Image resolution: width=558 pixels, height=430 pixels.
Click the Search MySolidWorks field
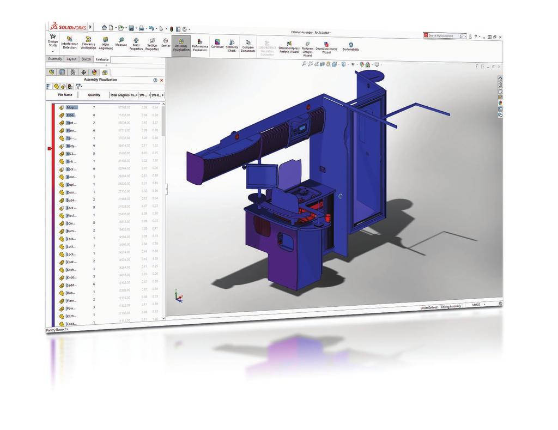click(444, 35)
